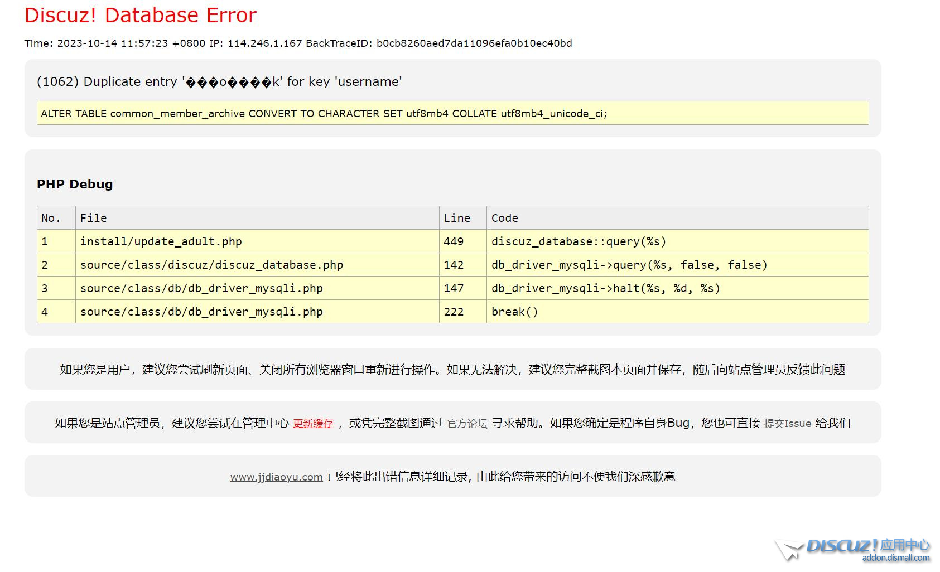
Task: Select row 4 db_driver_mysqli.php file cell
Action: coord(257,312)
